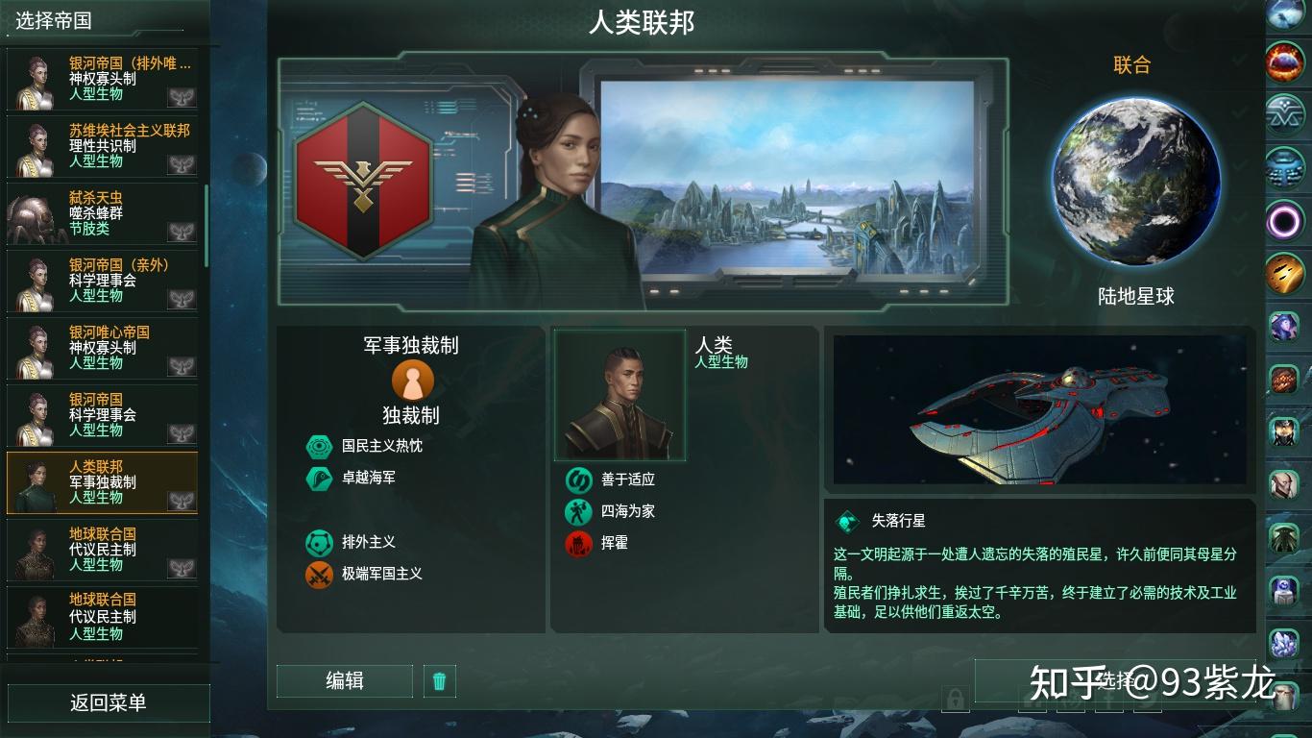Select 弑杀天虫 devouring swarm empire

click(x=102, y=213)
